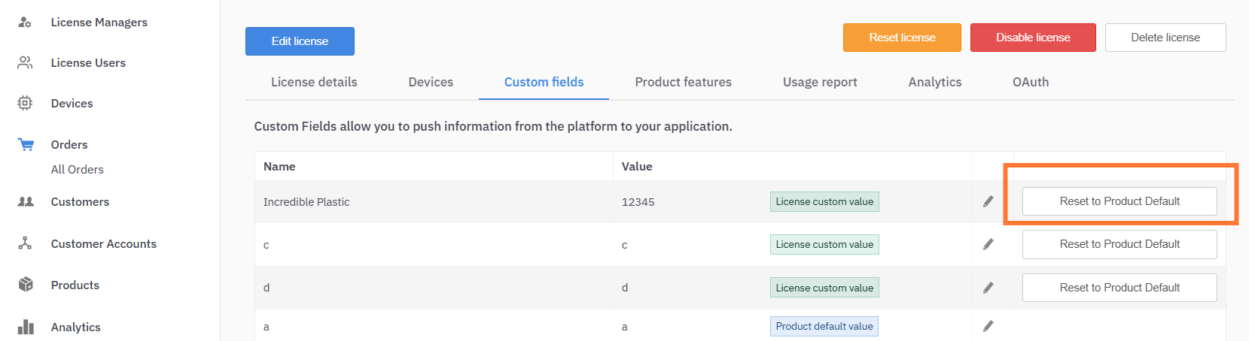Click the Analytics bar chart icon in sidebar
Viewport: 1249px width, 341px height.
26,327
